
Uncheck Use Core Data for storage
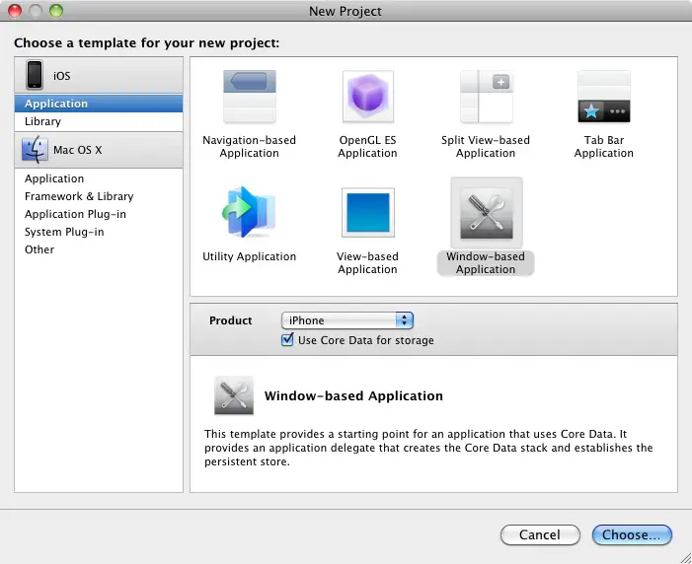288,340
